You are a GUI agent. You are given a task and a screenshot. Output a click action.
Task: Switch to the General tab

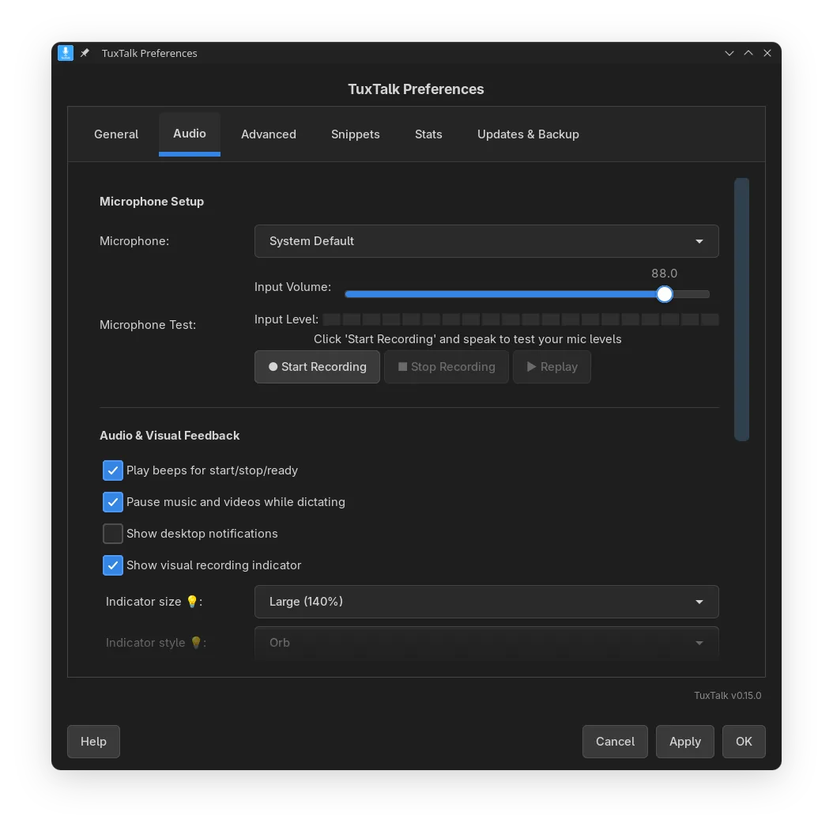pyautogui.click(x=116, y=134)
